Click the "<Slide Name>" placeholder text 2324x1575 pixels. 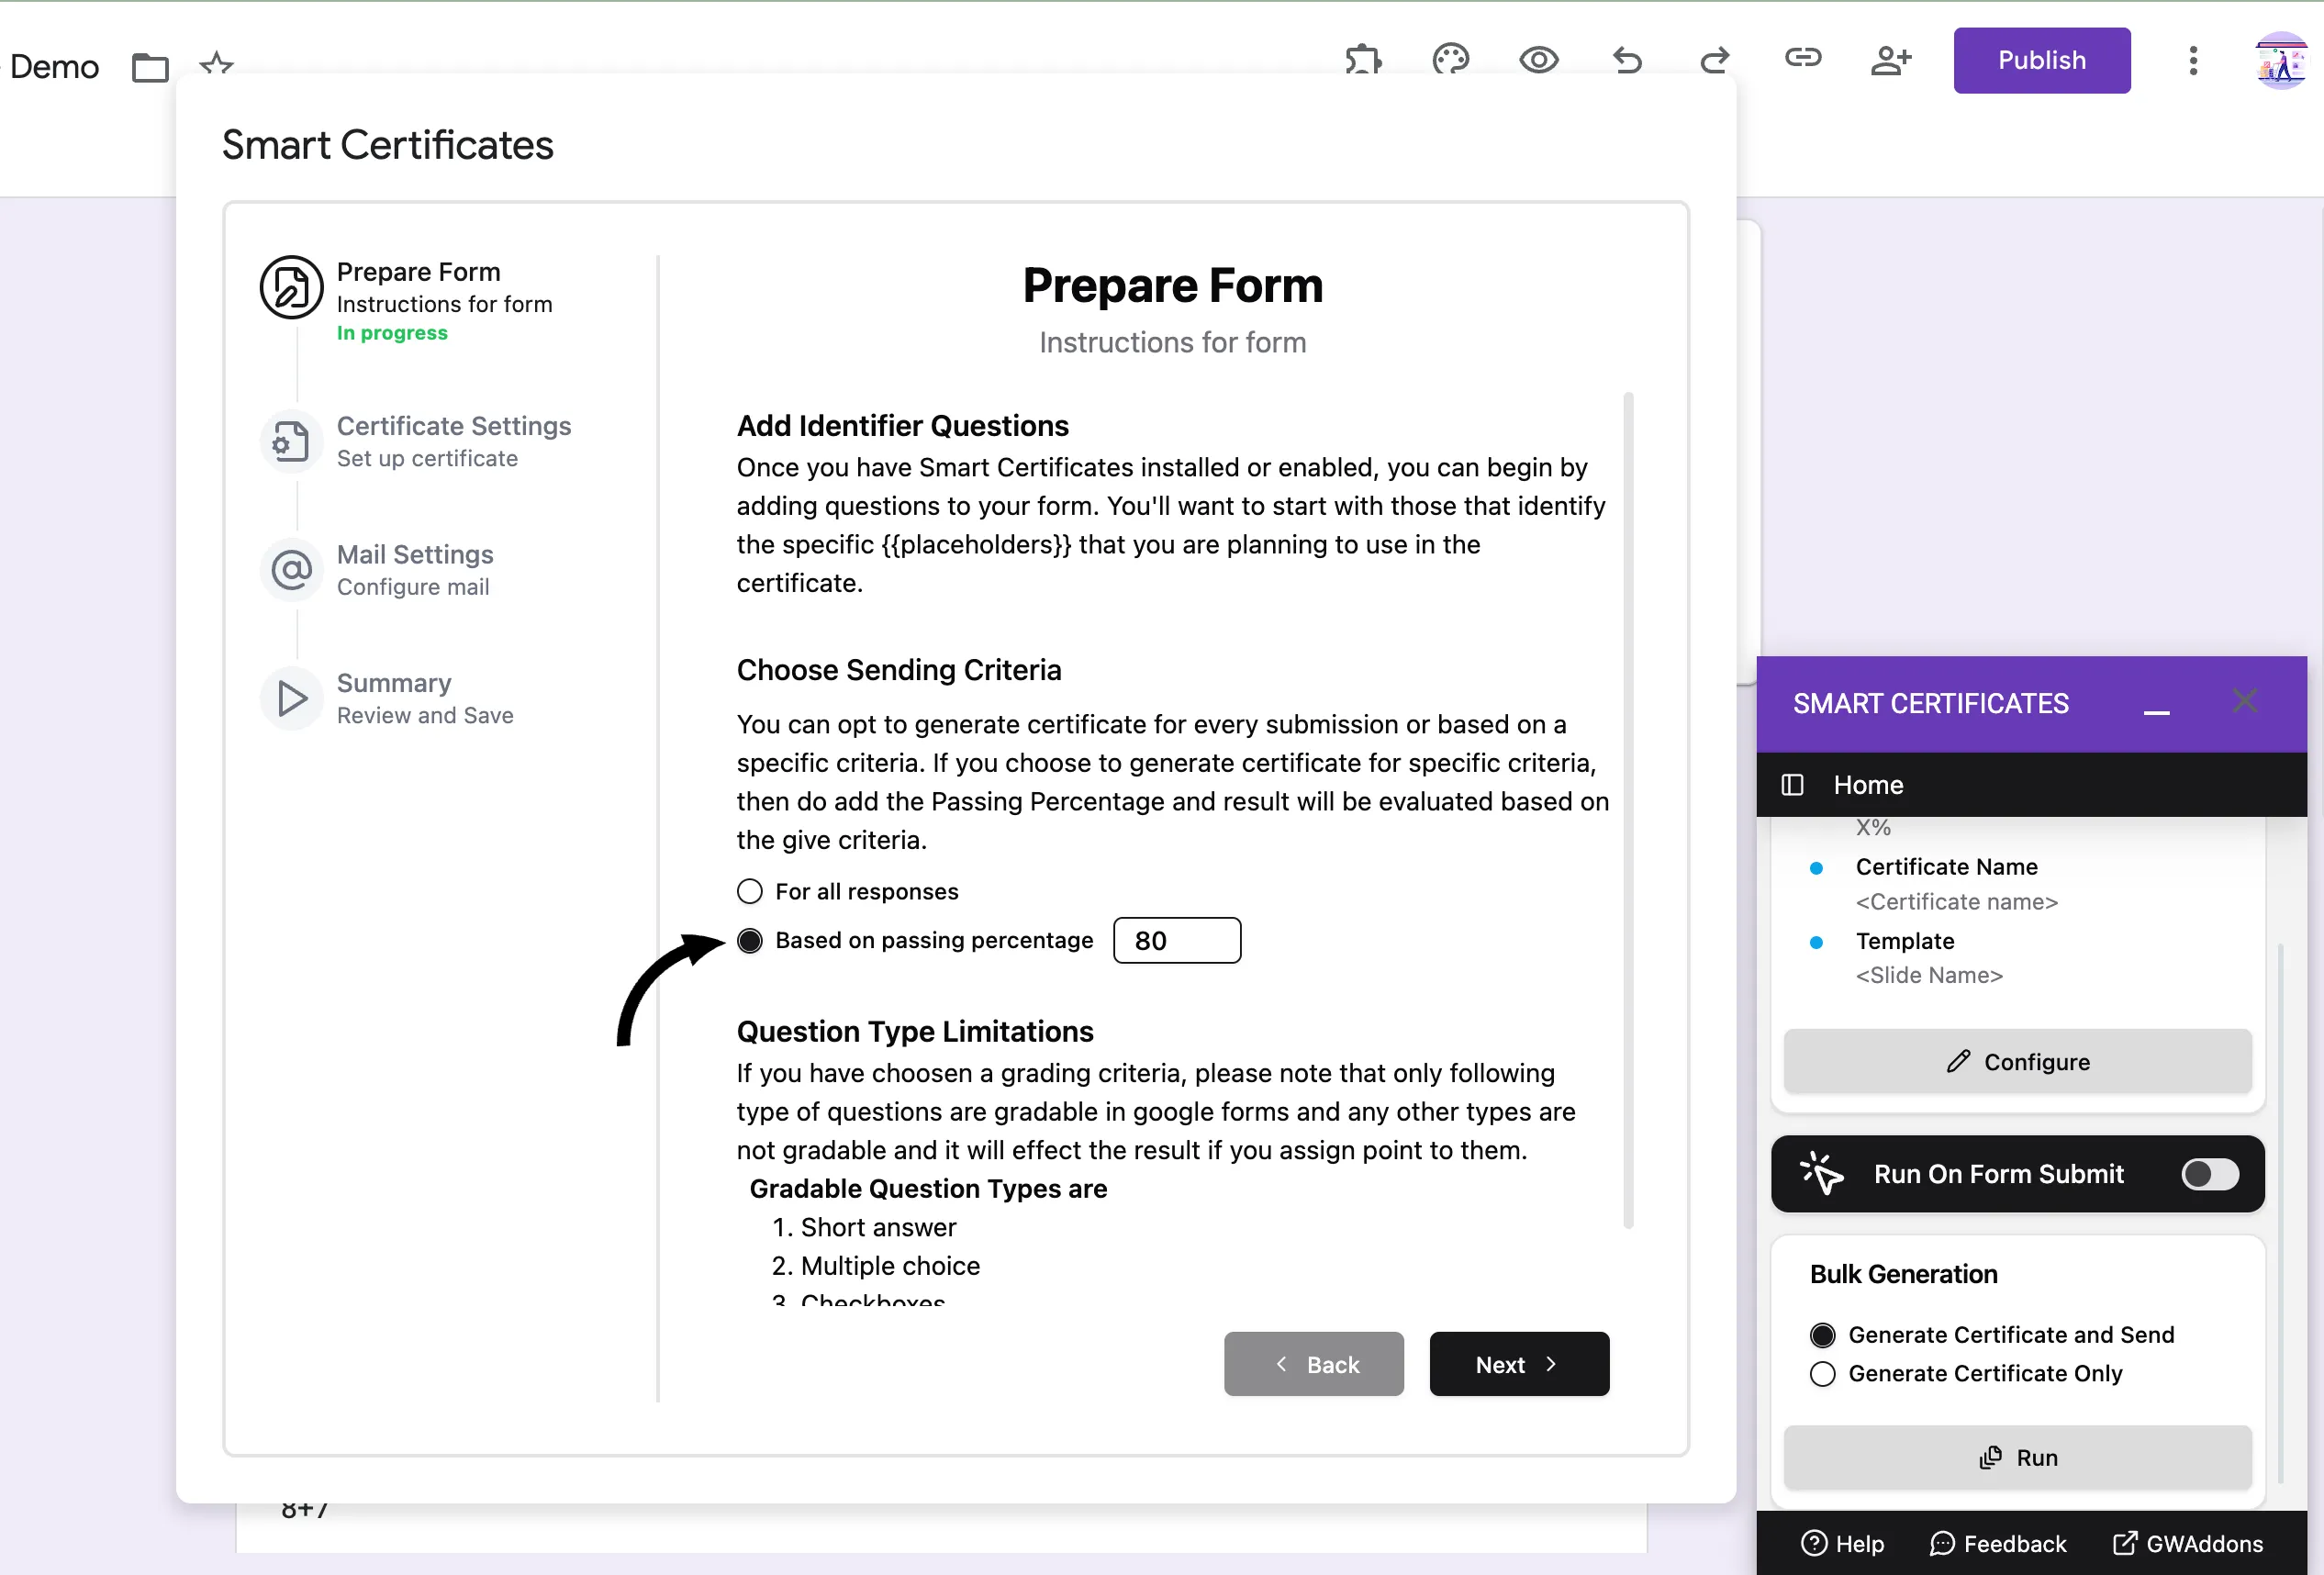tap(1929, 975)
